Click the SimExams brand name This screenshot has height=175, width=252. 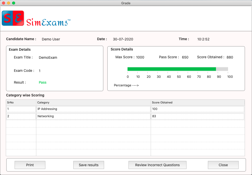(x=48, y=22)
